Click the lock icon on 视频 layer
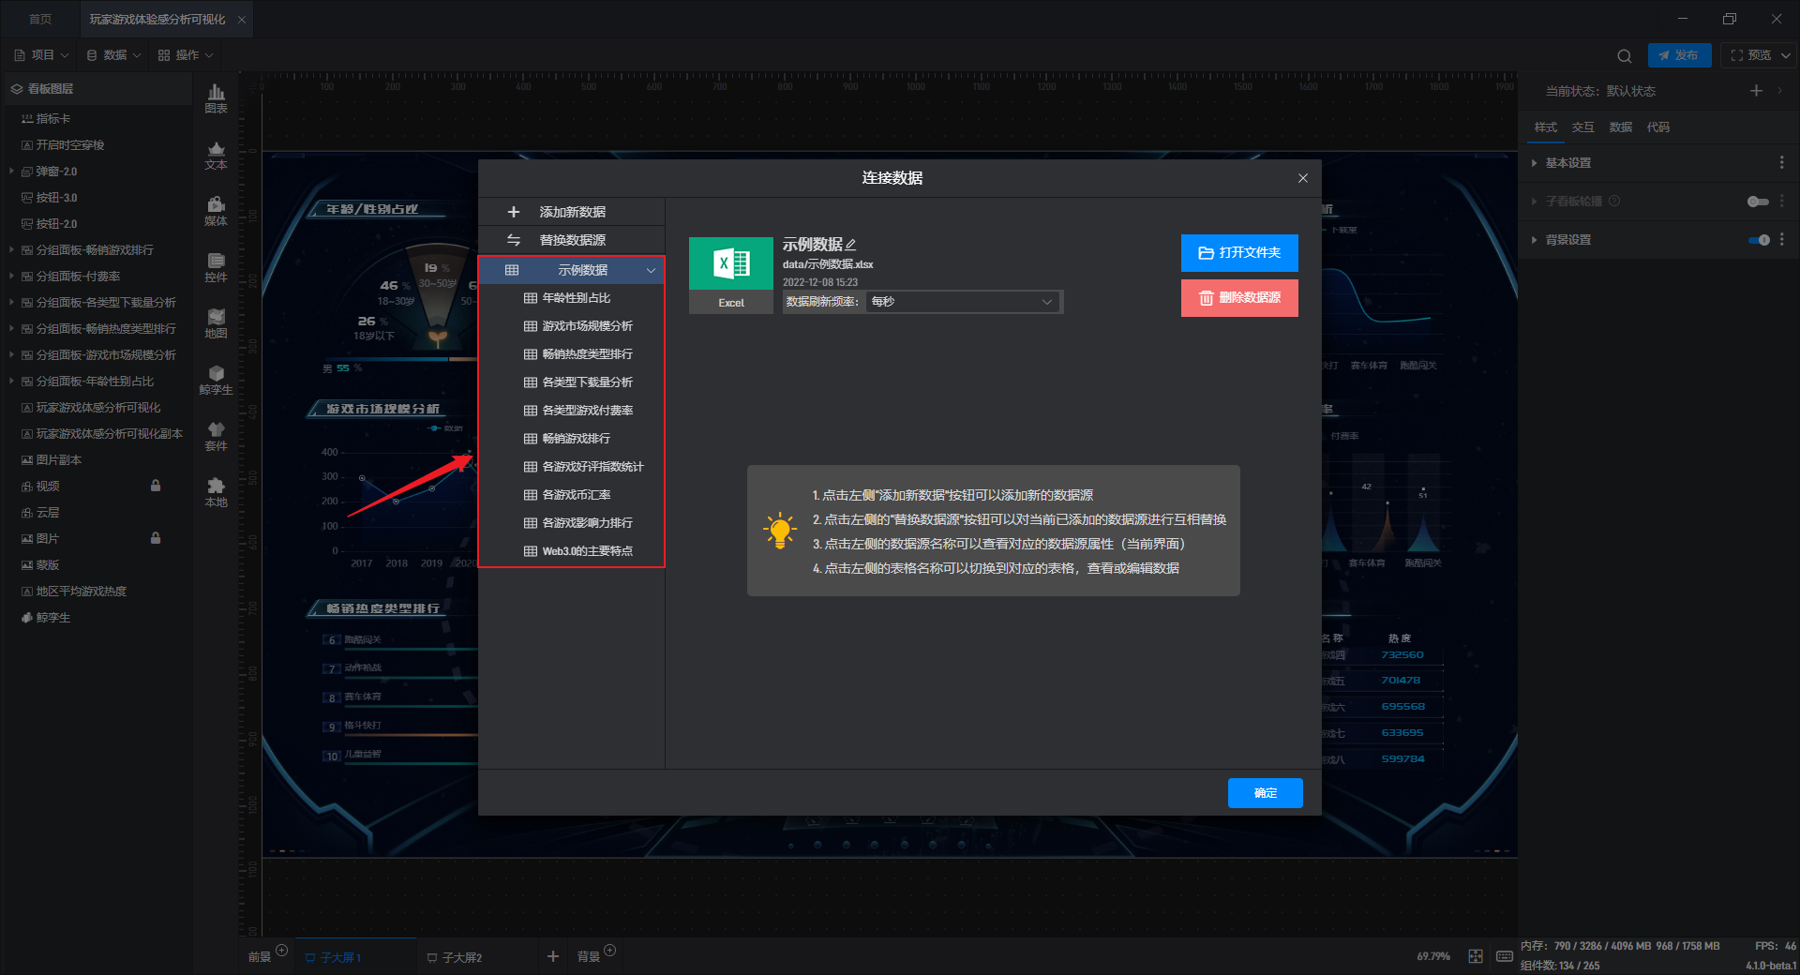1800x975 pixels. (x=156, y=486)
